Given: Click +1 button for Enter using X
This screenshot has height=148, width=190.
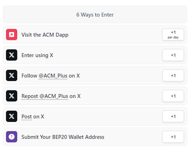Looking at the screenshot, I should (173, 55).
